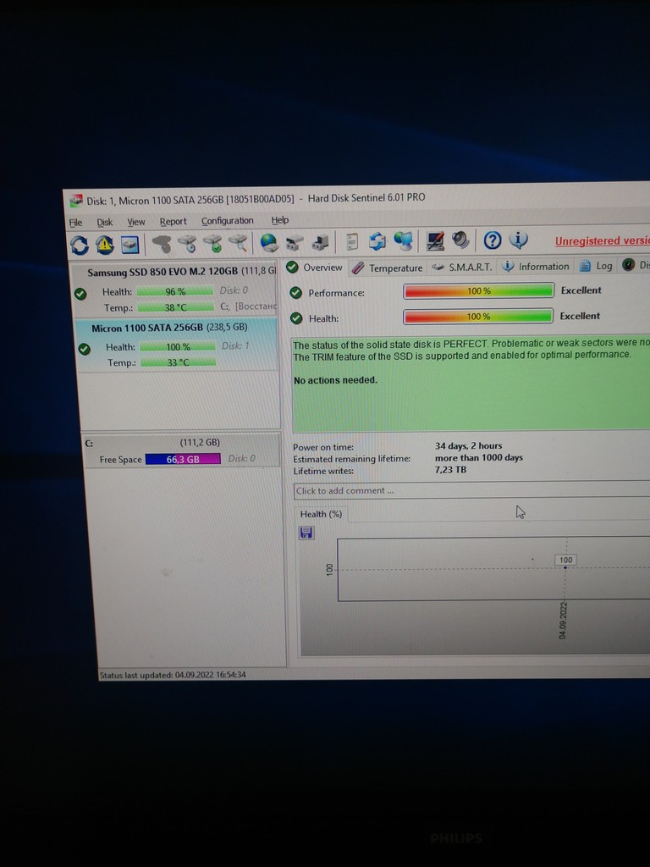This screenshot has width=650, height=867.
Task: Click the blue info 'i' toolbar icon
Action: point(518,240)
